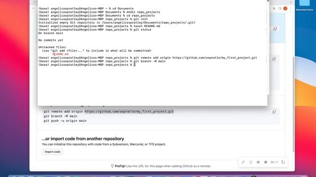The width and height of the screenshot is (316, 177).
Task: Open the browser extensions puzzle icon
Action: click(x=274, y=8)
